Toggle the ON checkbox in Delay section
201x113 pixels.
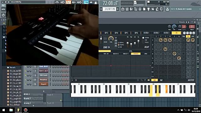coord(119,47)
